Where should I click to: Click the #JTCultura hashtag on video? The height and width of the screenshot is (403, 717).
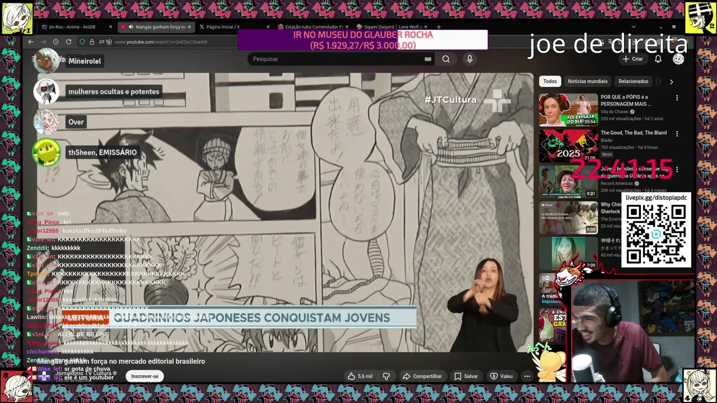[450, 100]
